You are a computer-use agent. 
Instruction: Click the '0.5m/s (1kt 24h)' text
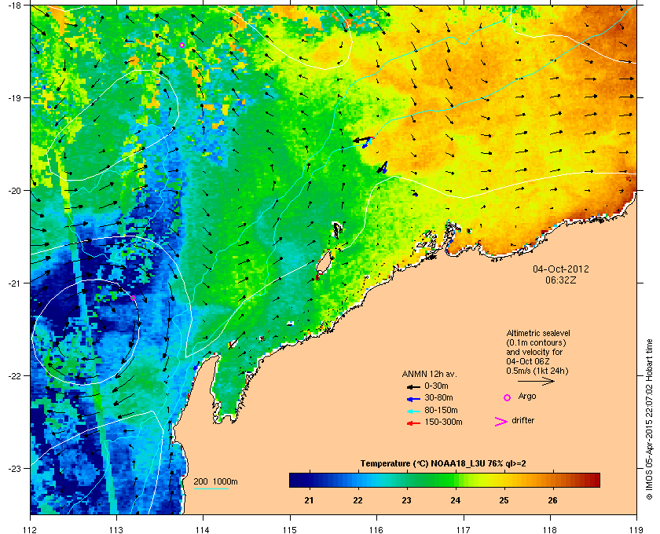click(537, 371)
